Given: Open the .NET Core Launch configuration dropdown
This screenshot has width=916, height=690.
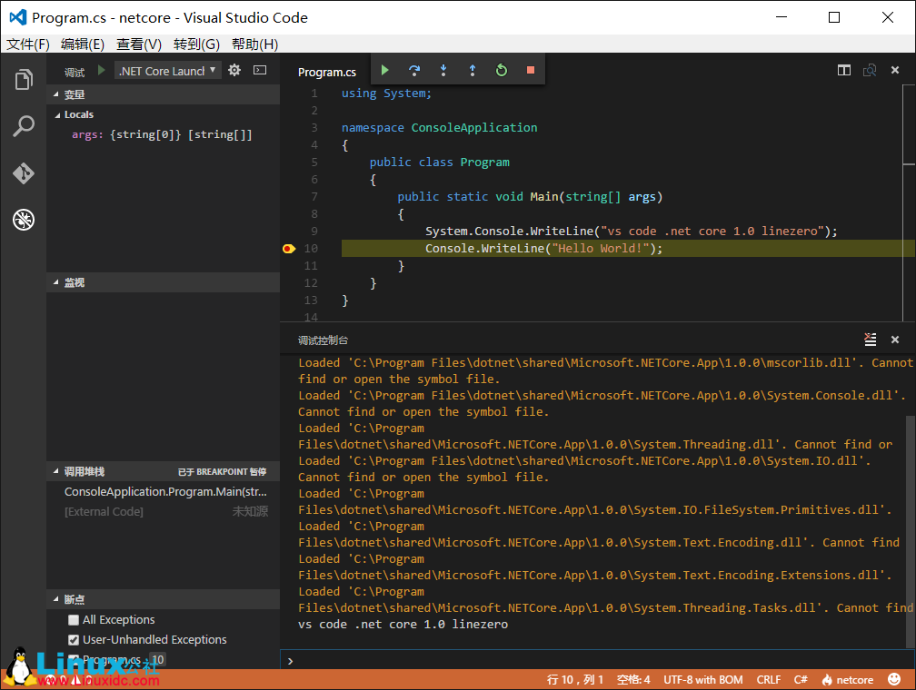Looking at the screenshot, I should tap(167, 71).
